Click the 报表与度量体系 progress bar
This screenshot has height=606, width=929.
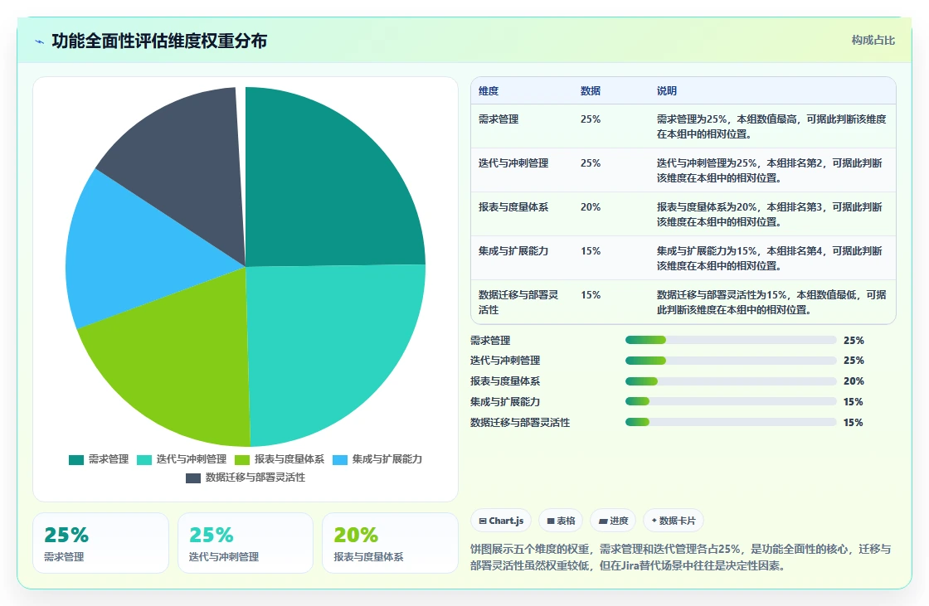(731, 381)
